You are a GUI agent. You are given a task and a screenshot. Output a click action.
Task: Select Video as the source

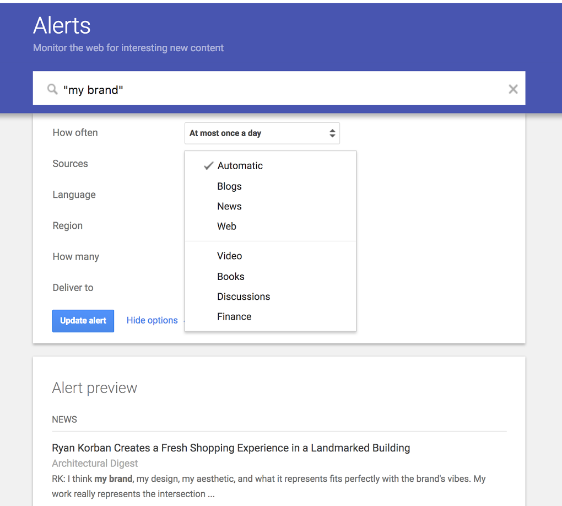tap(270, 256)
